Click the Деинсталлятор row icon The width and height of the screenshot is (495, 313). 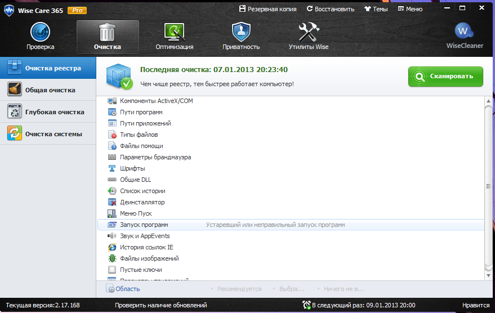click(112, 202)
